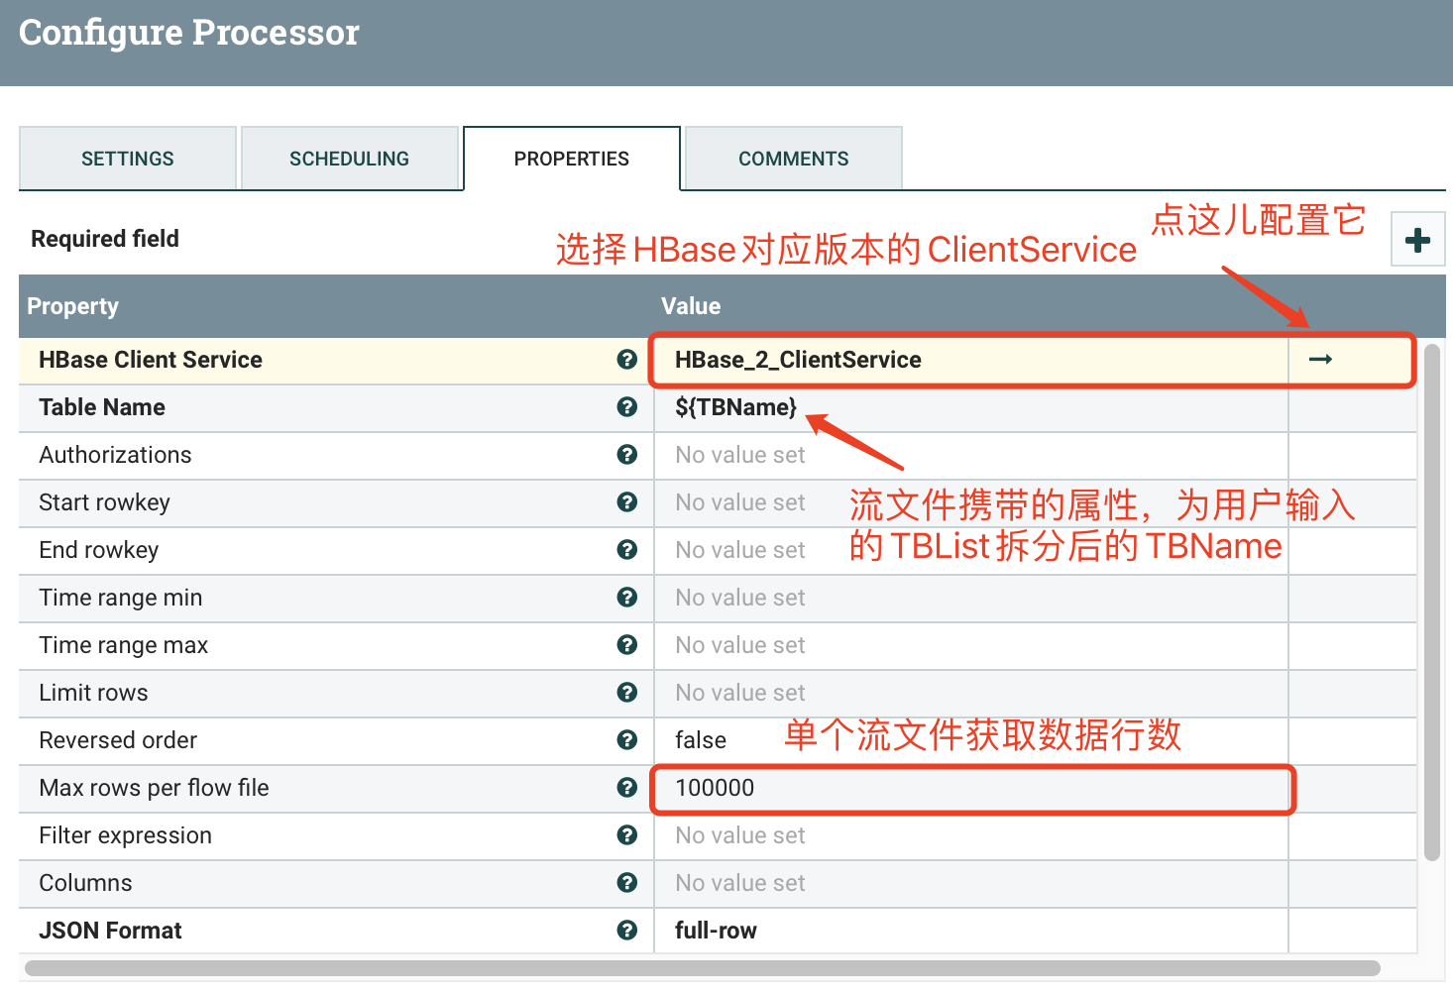Change the full-row JSON Format value
The height and width of the screenshot is (991, 1453).
(x=971, y=931)
